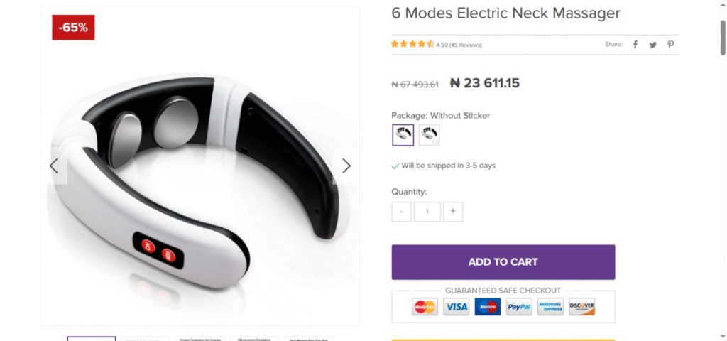Go to next product image
The height and width of the screenshot is (341, 727).
pos(346,166)
